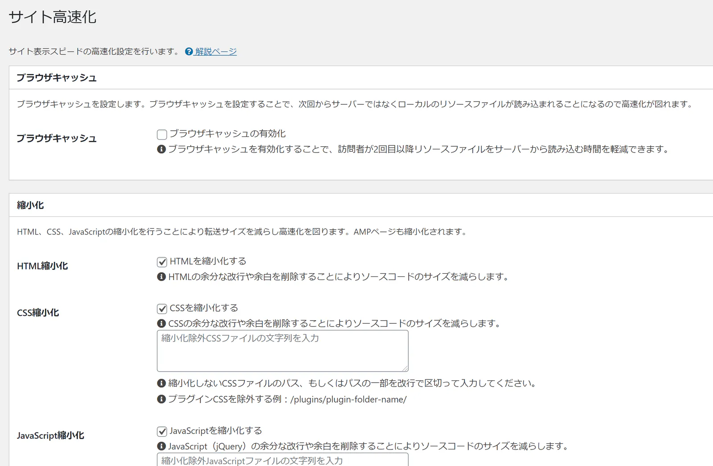Screen dimensions: 713x466
Task: Open the 解説ページ help link
Action: (x=216, y=52)
